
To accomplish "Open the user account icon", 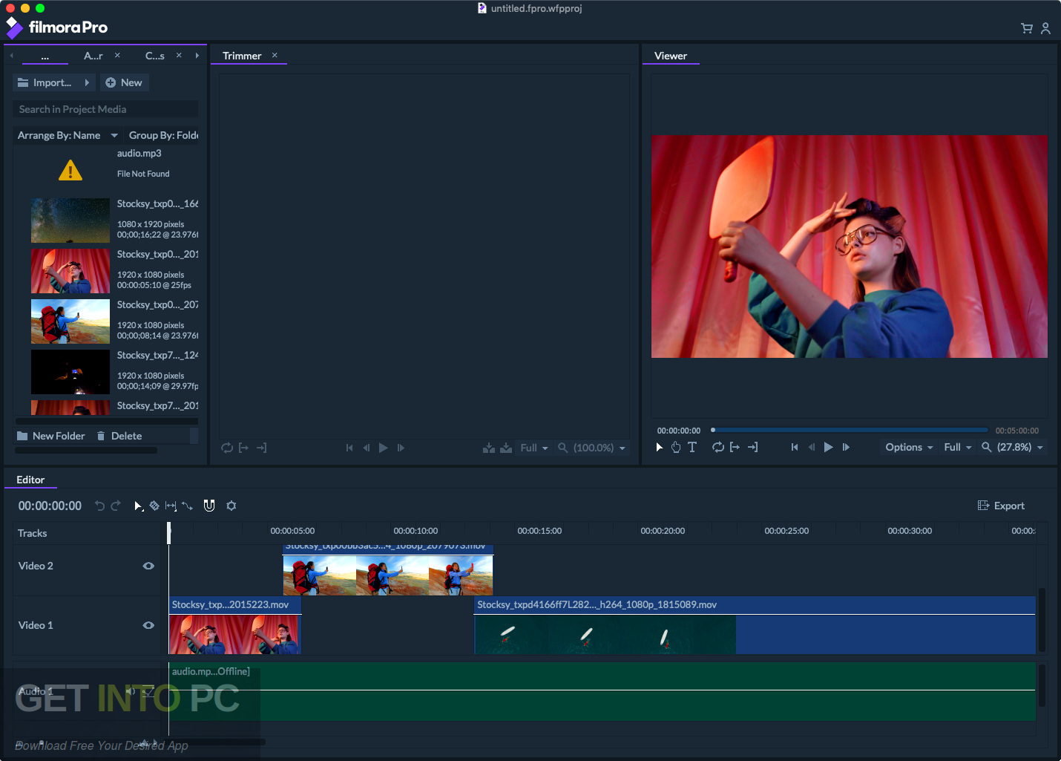I will click(1045, 28).
